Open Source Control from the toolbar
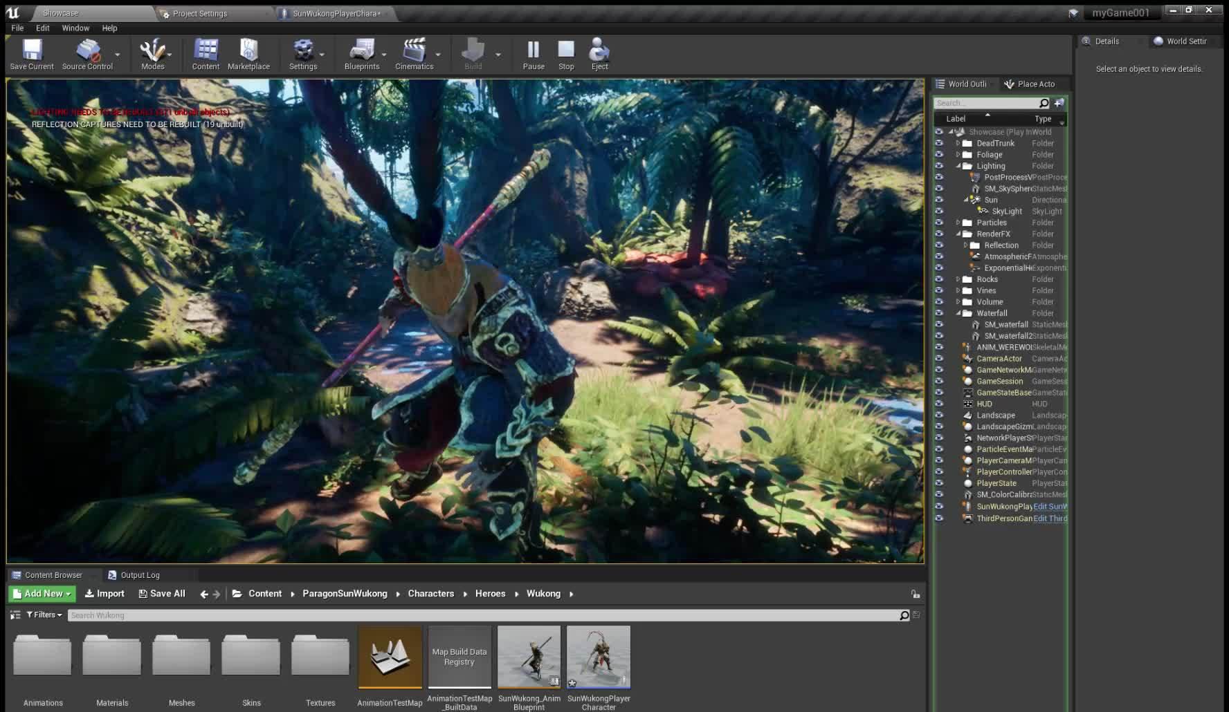Viewport: 1229px width, 712px height. point(87,54)
